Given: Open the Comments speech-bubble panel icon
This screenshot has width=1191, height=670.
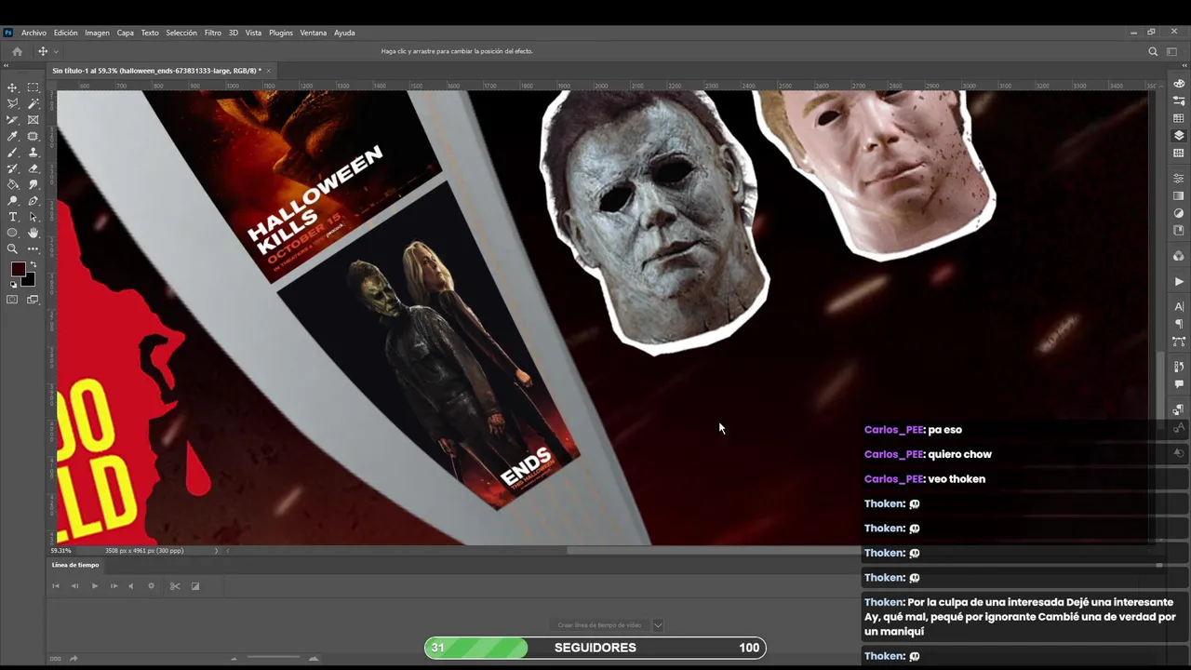Looking at the screenshot, I should (x=1179, y=384).
